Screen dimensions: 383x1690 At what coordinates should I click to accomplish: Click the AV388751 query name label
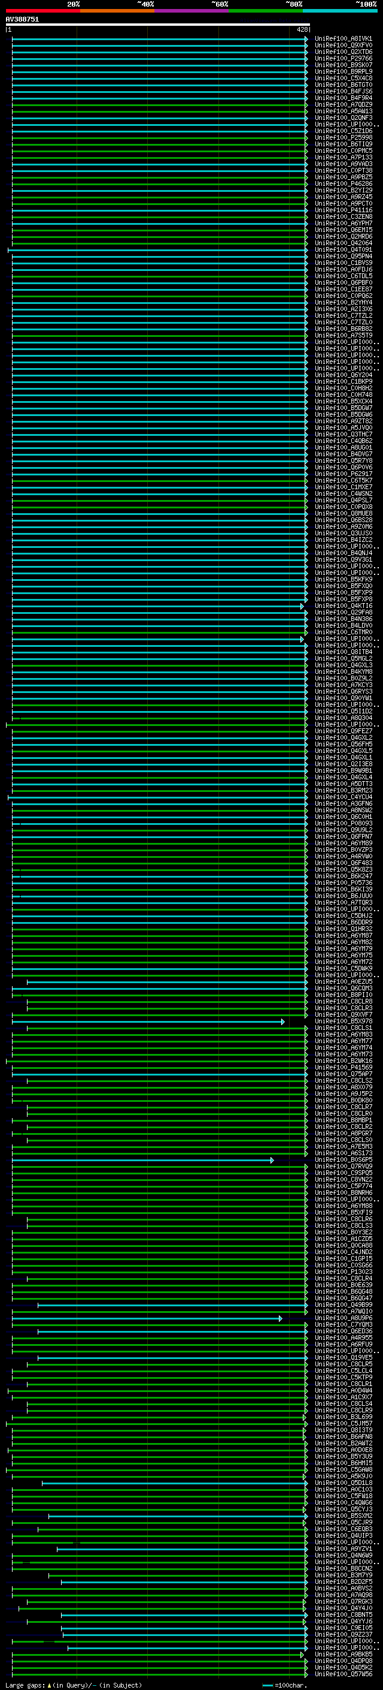[22, 20]
